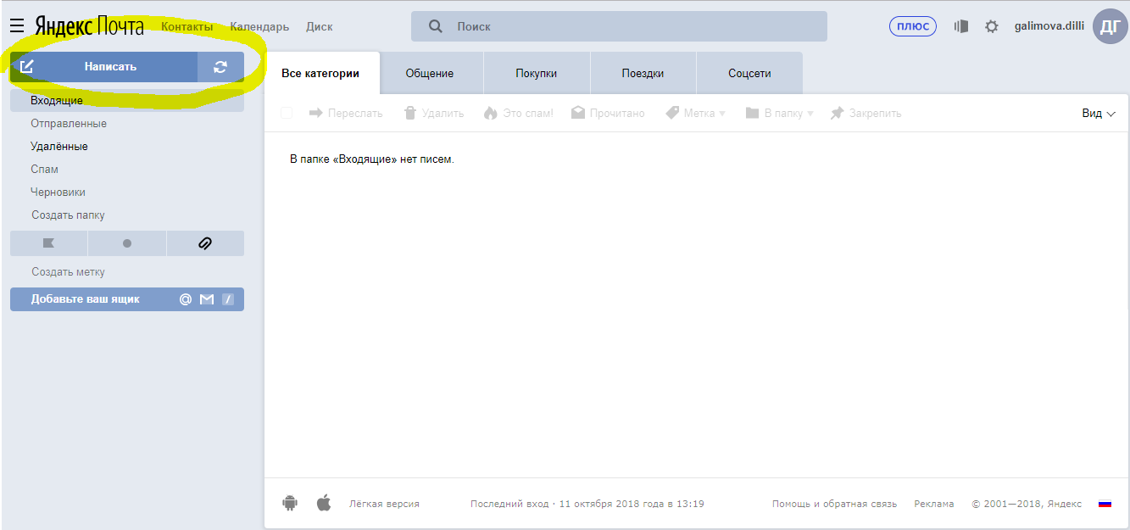This screenshot has height=530, width=1130.
Task: Open Диск in the top navigation
Action: point(320,26)
